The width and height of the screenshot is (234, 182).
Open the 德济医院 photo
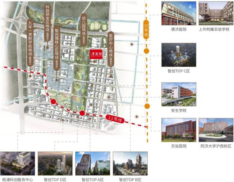click(179, 13)
